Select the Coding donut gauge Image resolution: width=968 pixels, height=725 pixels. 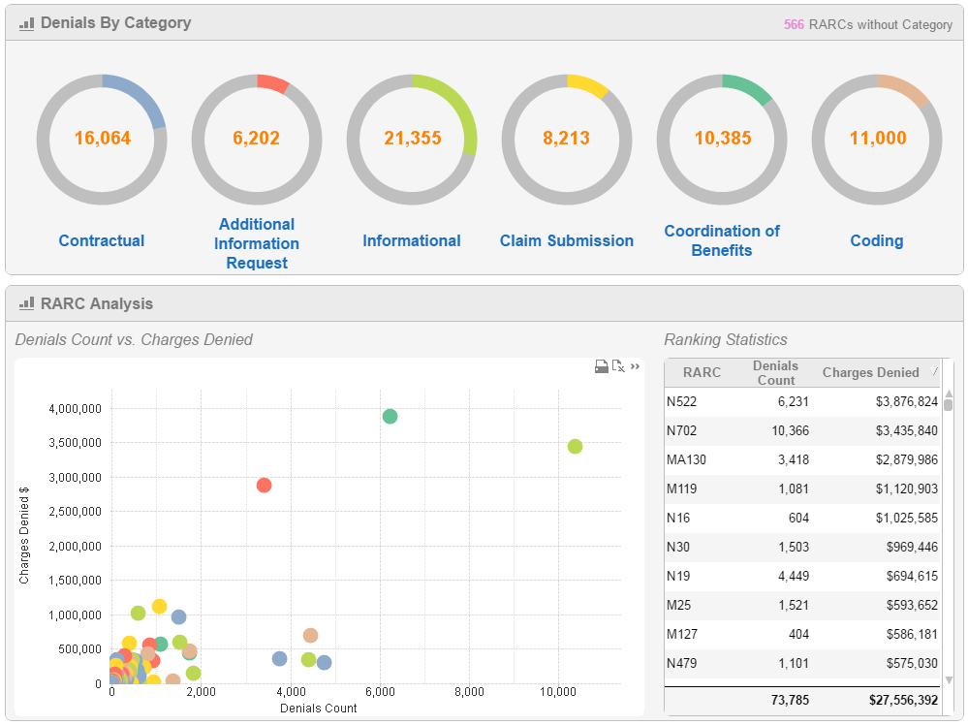tap(877, 140)
